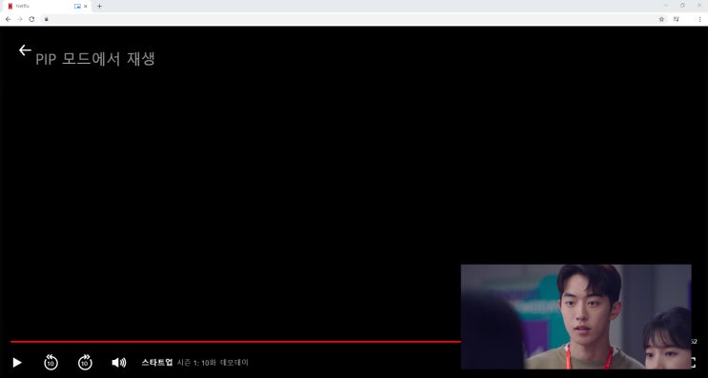
Task: Click the Netflix back arrow
Action: (x=25, y=50)
